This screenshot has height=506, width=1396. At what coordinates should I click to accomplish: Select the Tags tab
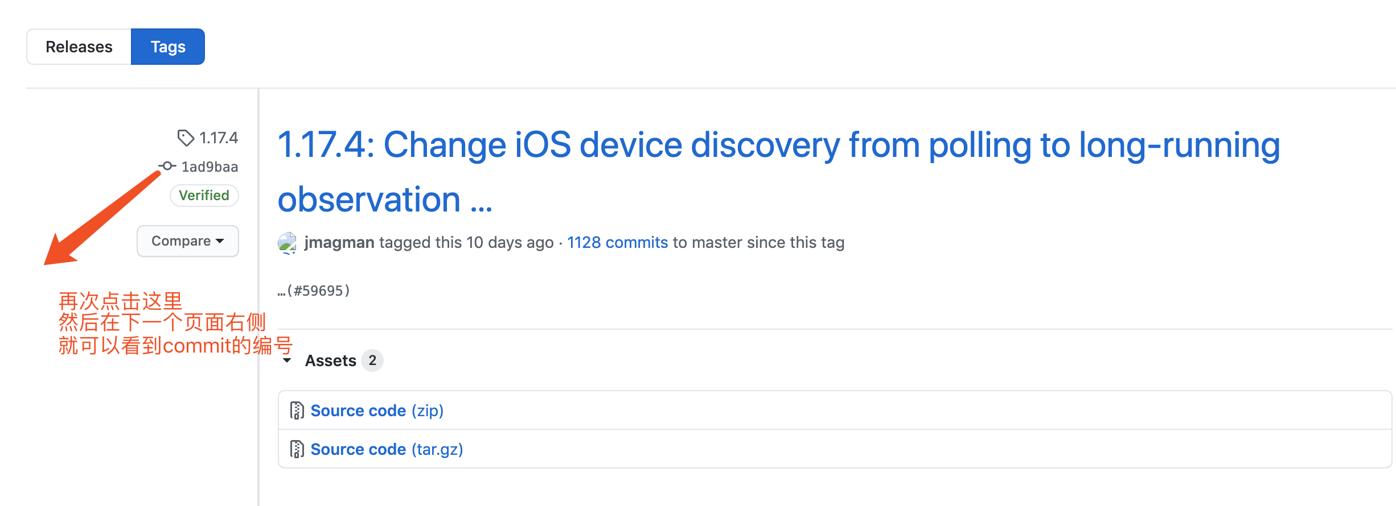click(x=168, y=47)
